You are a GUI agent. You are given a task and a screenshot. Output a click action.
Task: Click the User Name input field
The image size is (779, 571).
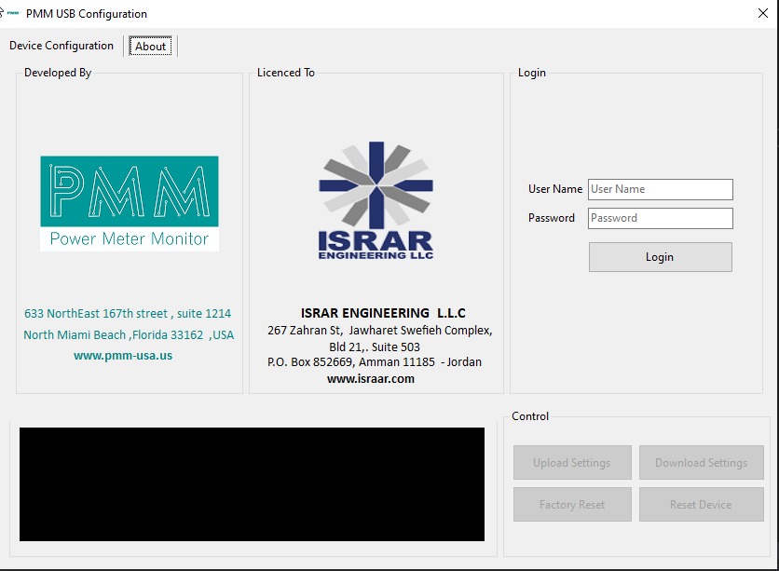click(661, 189)
